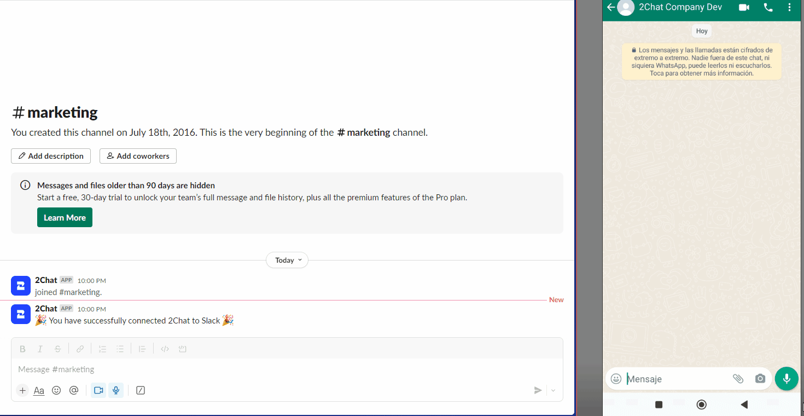Open 2Chat app profile from joined message
Image resolution: width=804 pixels, height=416 pixels.
tap(46, 280)
